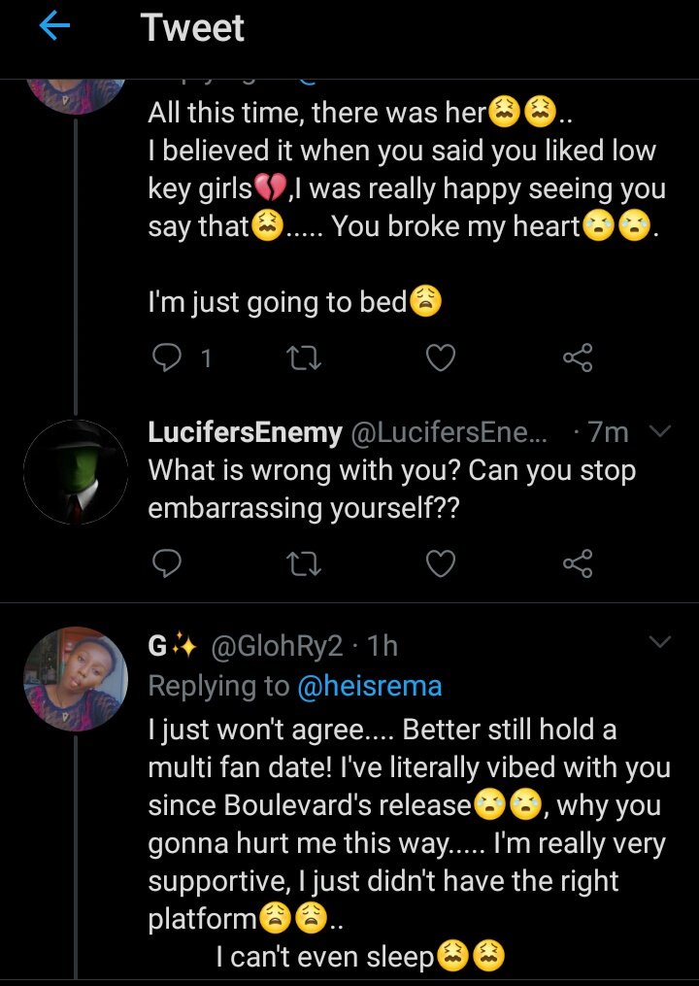The image size is (699, 986).
Task: Like LucifersEnemy's tweet
Action: point(441,562)
